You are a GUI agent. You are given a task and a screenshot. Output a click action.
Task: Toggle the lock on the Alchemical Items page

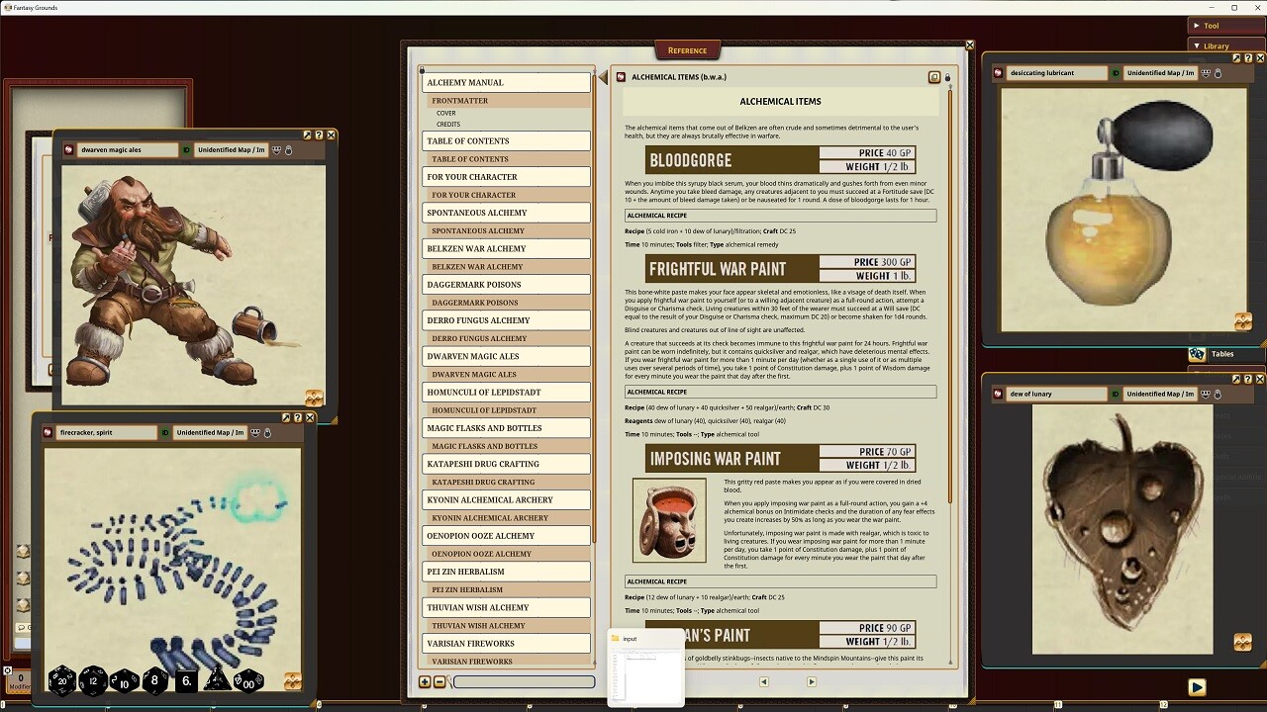[948, 76]
